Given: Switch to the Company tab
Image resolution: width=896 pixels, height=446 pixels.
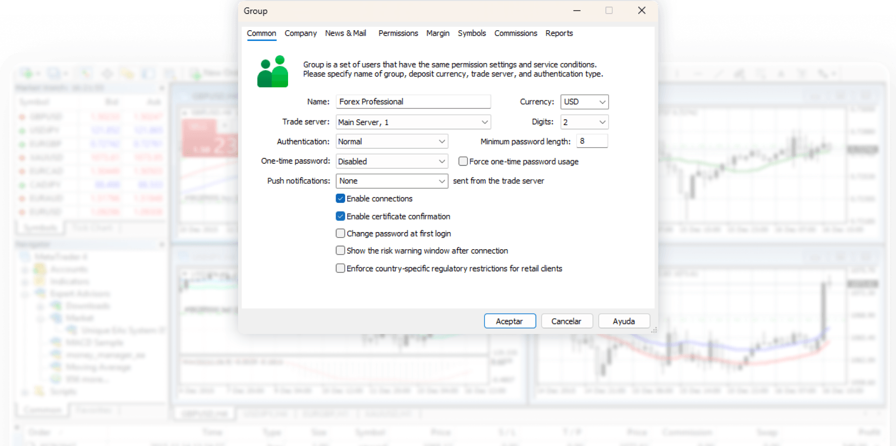Looking at the screenshot, I should (x=301, y=33).
